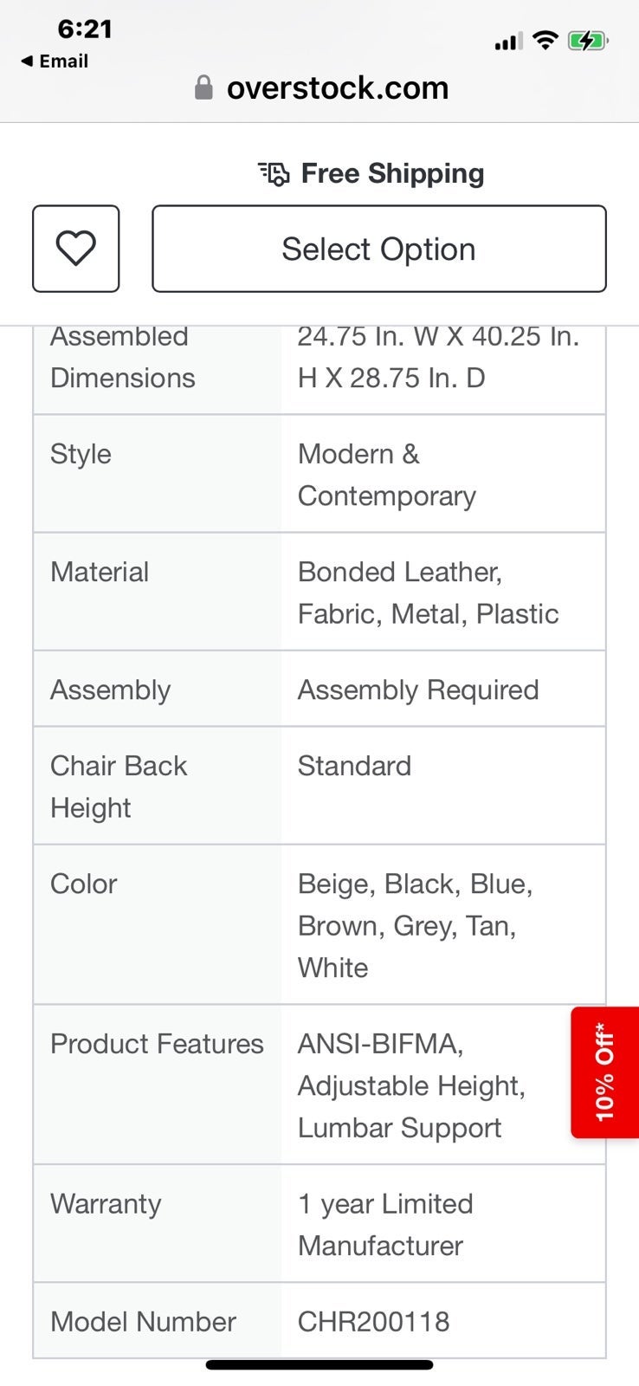Tap the Free Shipping label
Screen dimensions: 639x1386
392,173
